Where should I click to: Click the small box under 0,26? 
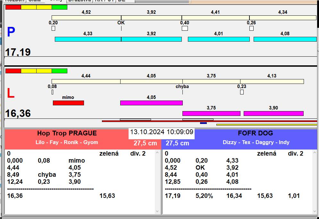click(251, 28)
